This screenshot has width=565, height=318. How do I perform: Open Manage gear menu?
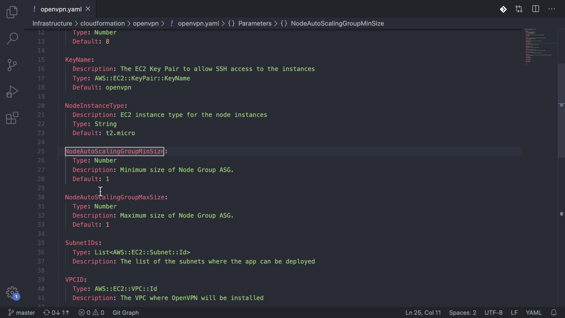(x=12, y=293)
